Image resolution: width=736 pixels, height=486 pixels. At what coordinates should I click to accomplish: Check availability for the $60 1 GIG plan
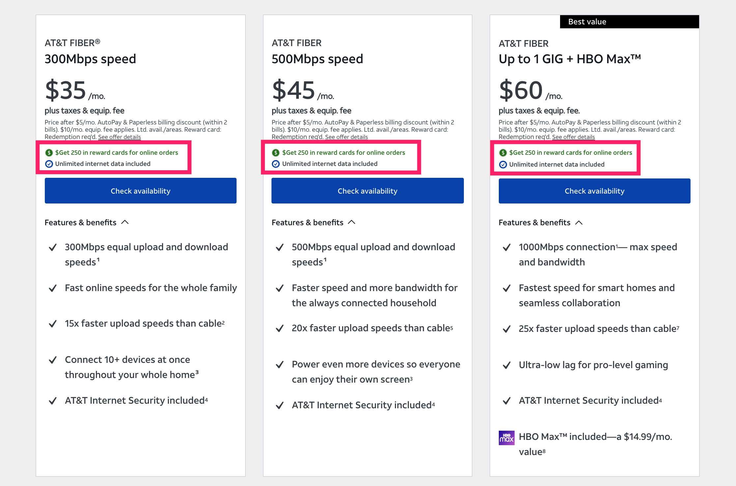[594, 191]
